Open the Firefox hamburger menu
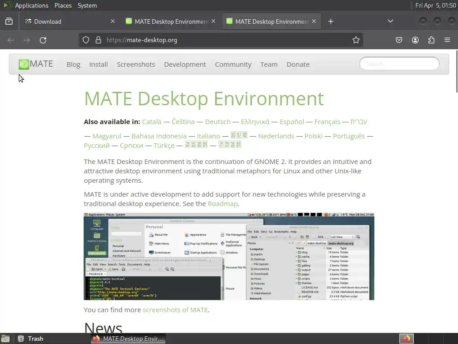The height and width of the screenshot is (344, 458). [447, 40]
